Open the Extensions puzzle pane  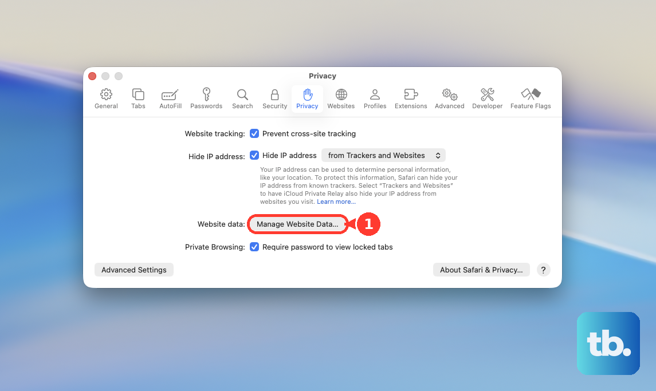coord(411,98)
